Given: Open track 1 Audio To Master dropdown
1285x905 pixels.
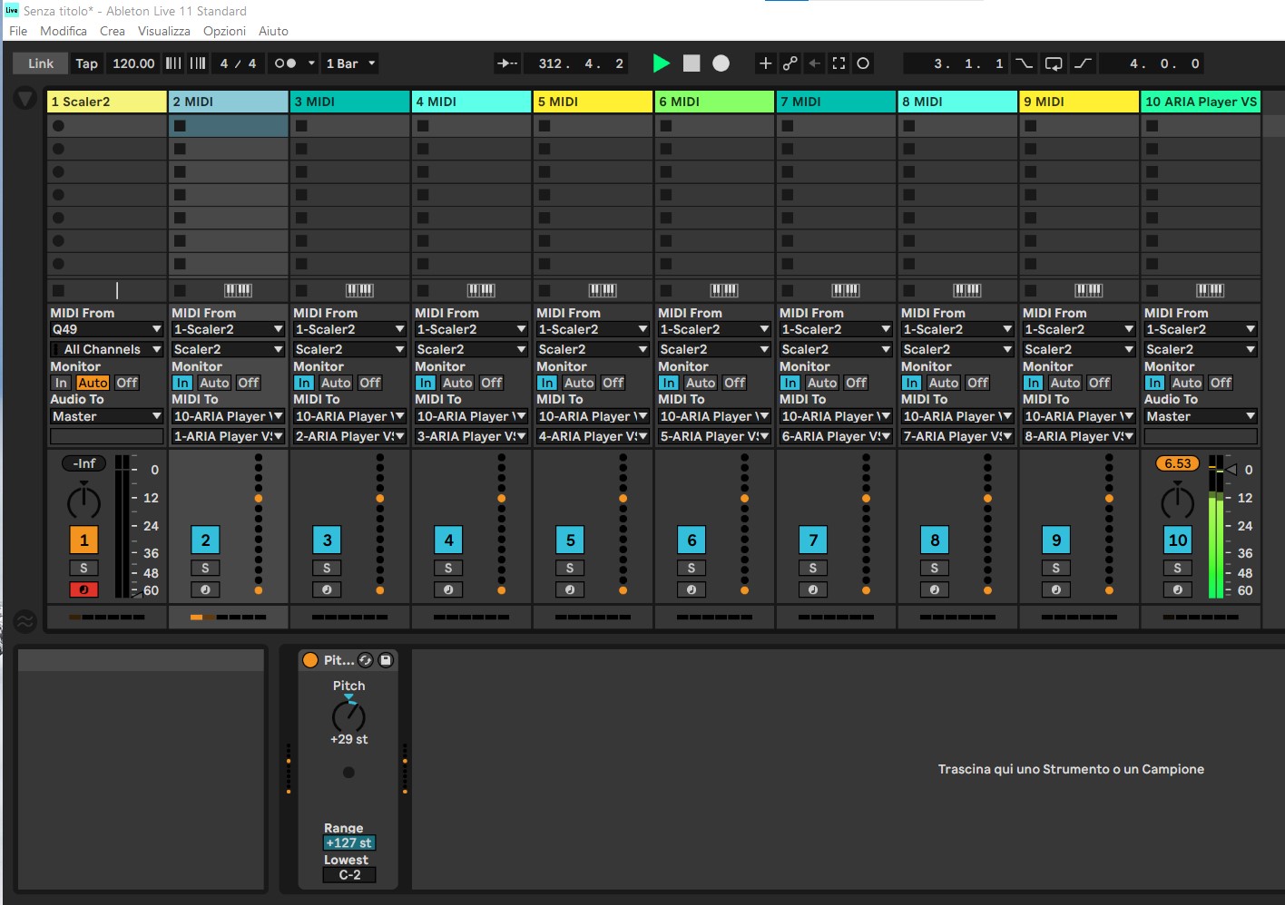Looking at the screenshot, I should [x=106, y=416].
